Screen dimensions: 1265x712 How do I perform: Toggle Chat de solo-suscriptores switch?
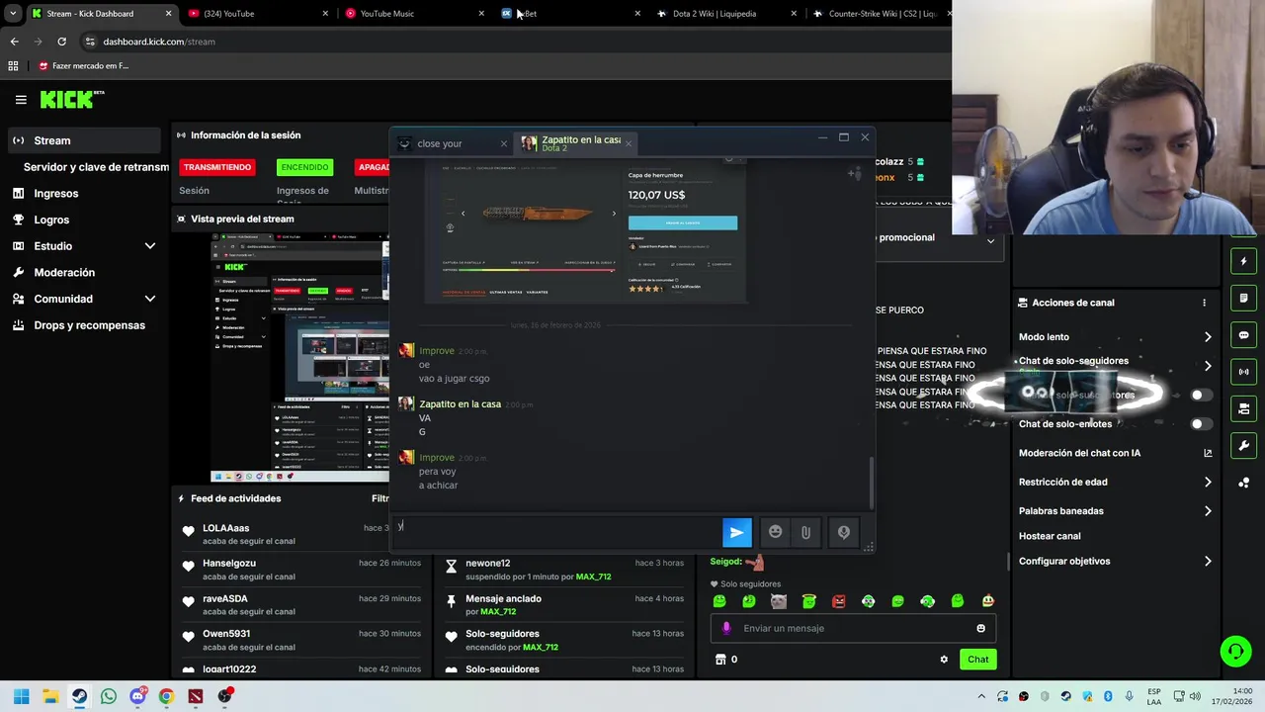[1200, 395]
